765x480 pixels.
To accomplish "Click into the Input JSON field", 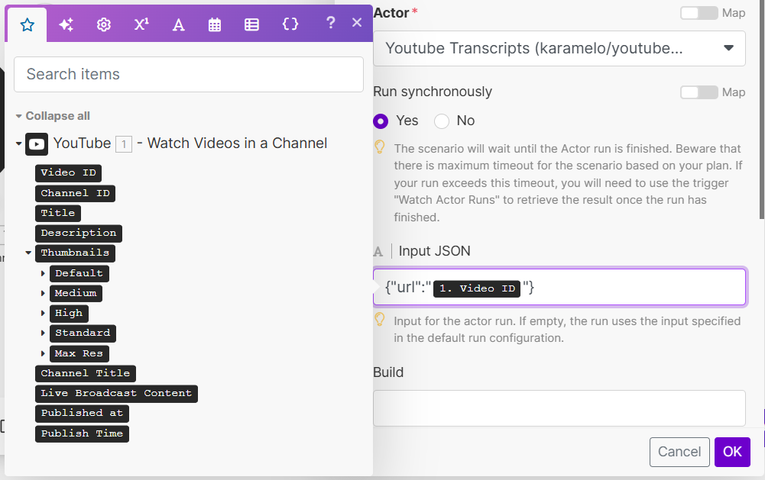I will point(559,287).
